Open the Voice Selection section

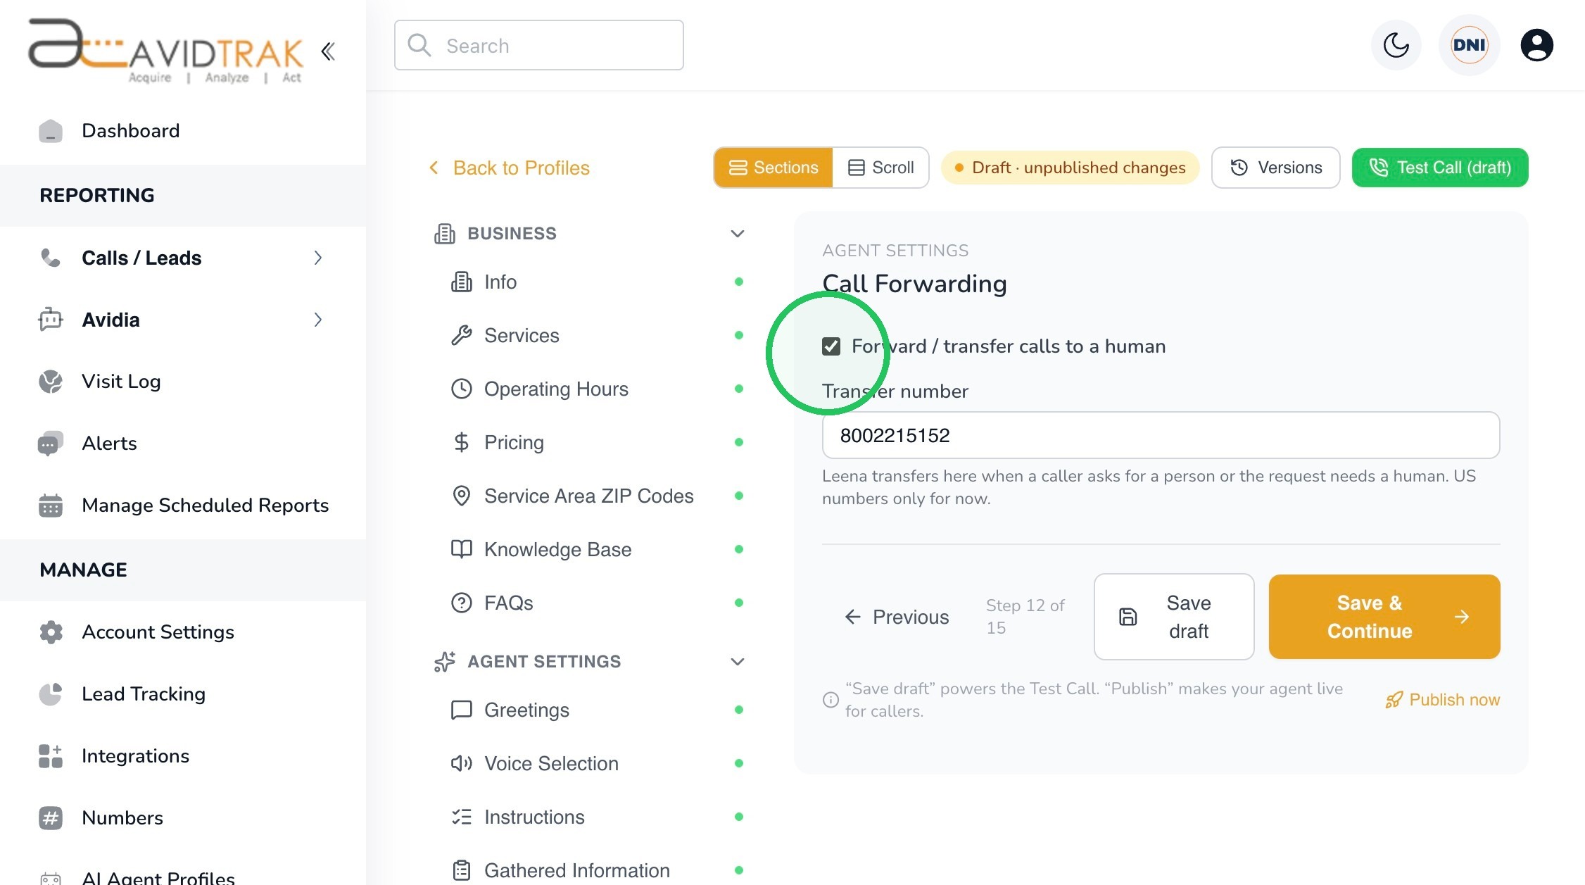pos(597,763)
